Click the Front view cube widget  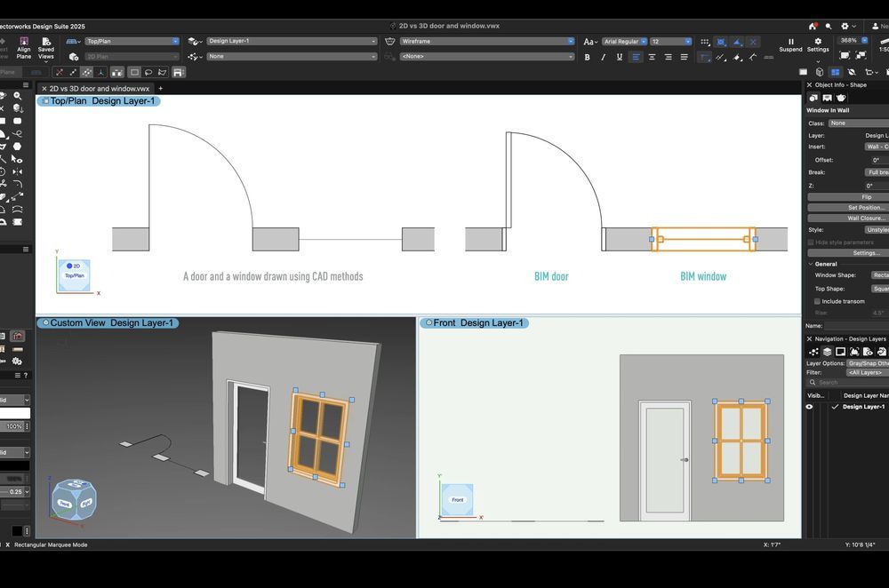pos(457,500)
